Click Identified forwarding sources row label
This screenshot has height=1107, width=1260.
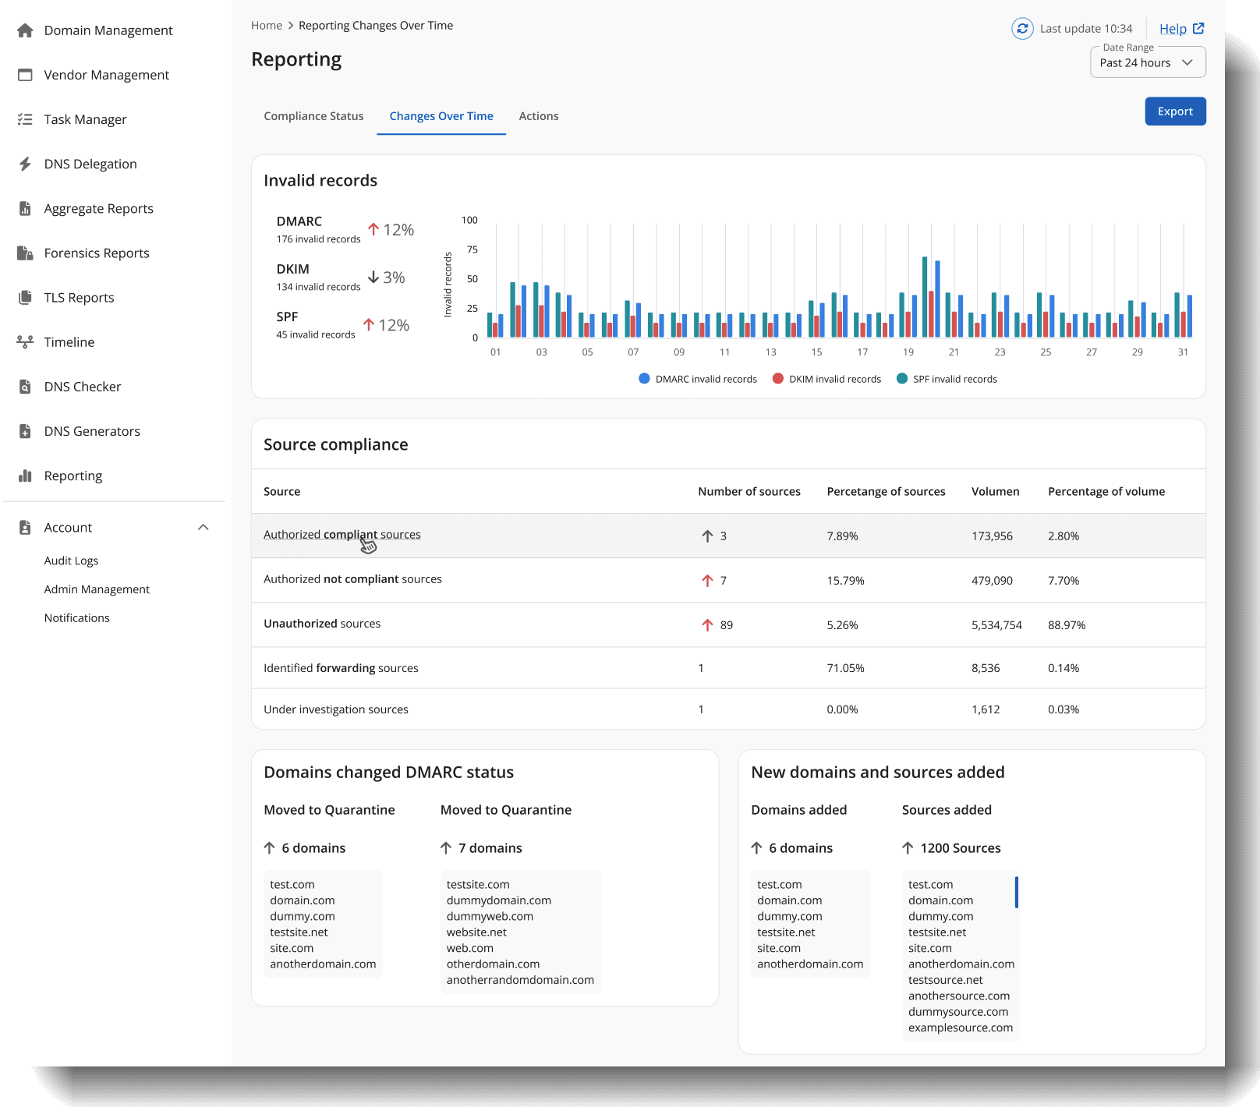[x=341, y=668]
